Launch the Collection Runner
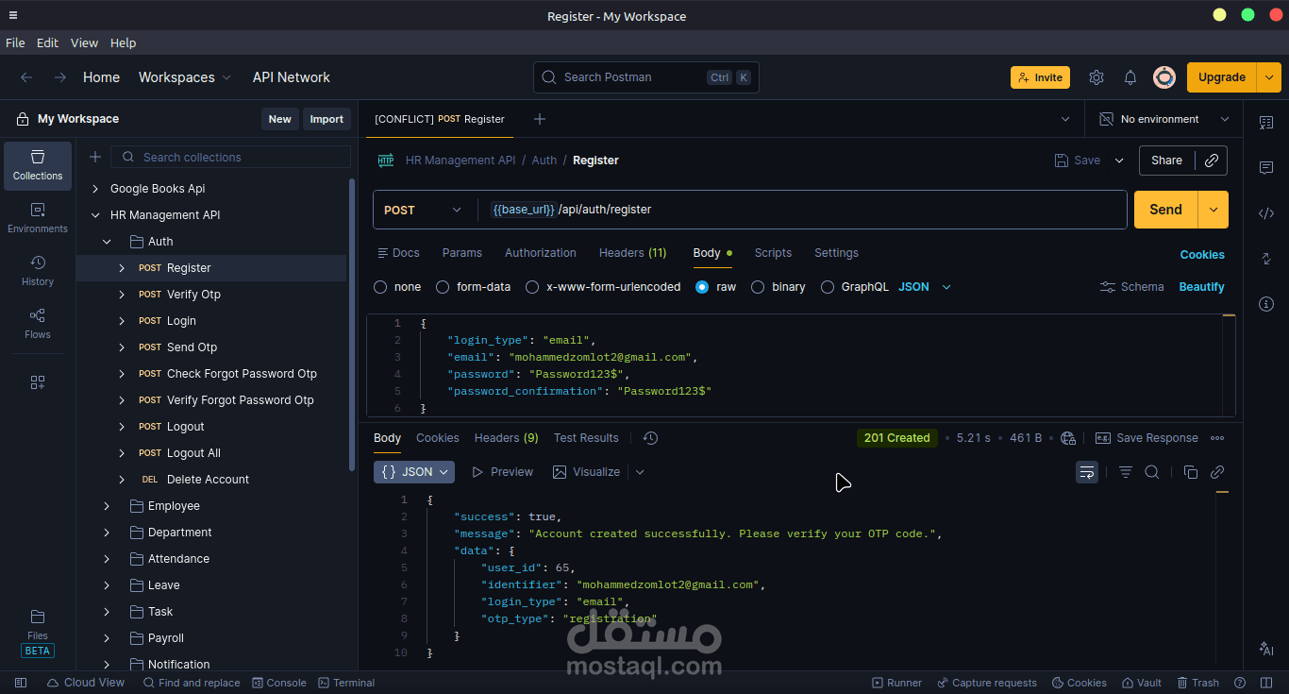This screenshot has height=694, width=1289. pos(896,682)
